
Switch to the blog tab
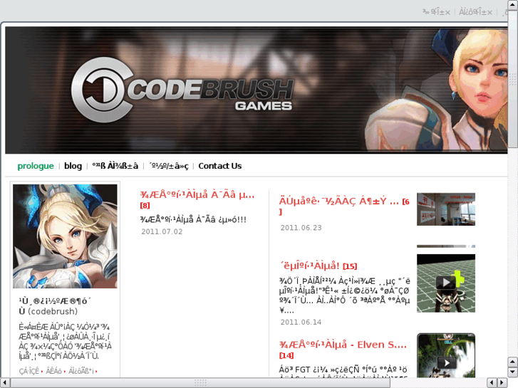[73, 166]
